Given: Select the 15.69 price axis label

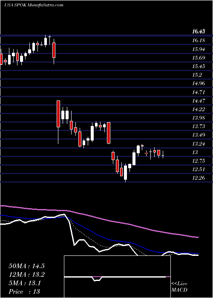Looking at the screenshot, I should [199, 58].
